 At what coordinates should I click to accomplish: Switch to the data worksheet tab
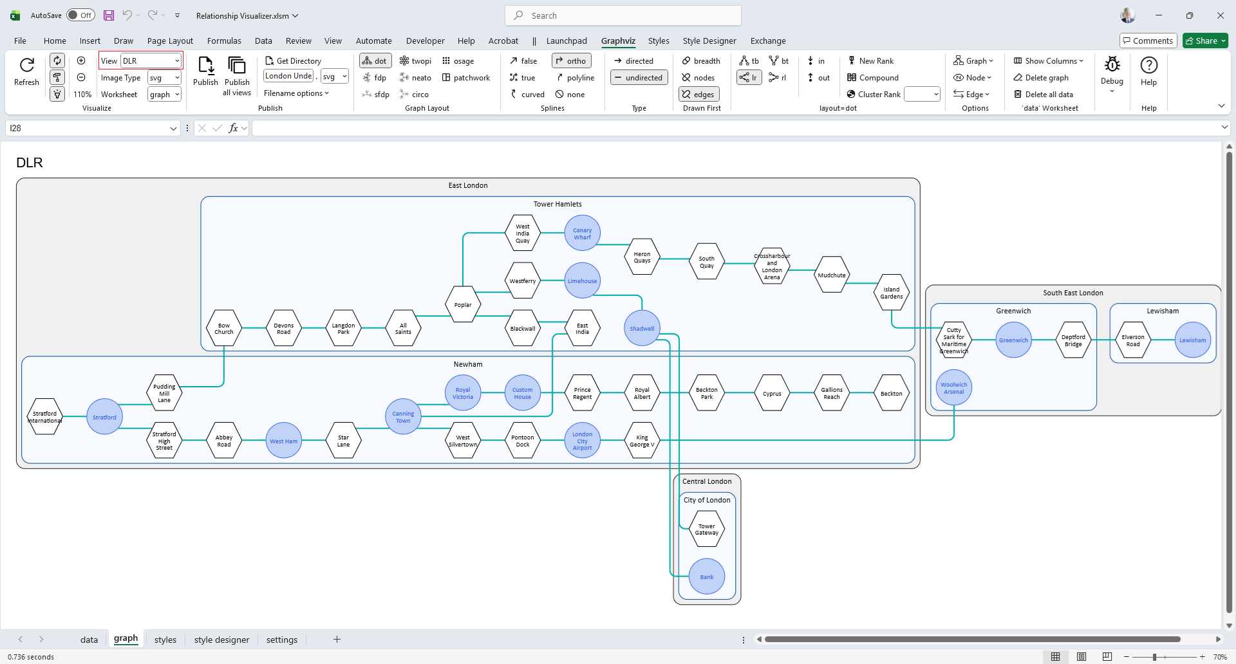coord(89,640)
